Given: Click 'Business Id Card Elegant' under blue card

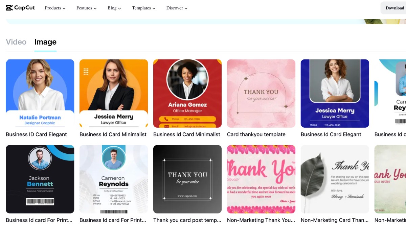Looking at the screenshot, I should 331,134.
